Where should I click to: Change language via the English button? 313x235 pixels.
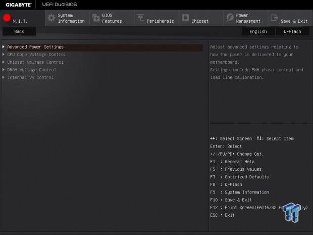258,31
